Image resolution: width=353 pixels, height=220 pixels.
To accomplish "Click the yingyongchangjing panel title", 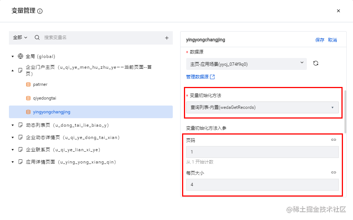I will pos(206,40).
